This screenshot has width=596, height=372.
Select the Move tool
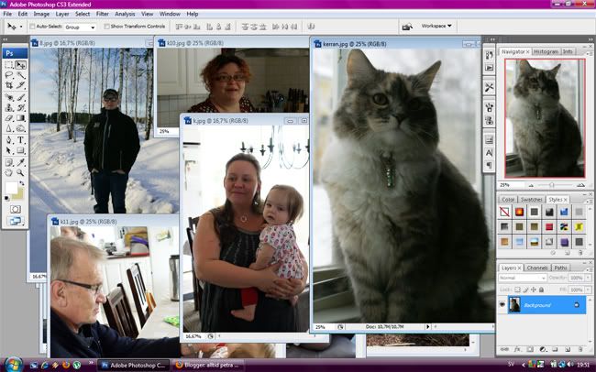tap(20, 66)
